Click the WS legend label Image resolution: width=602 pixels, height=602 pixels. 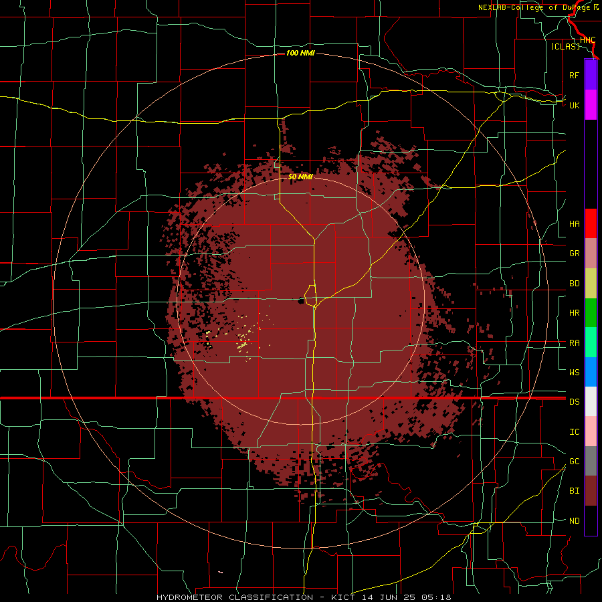[574, 372]
